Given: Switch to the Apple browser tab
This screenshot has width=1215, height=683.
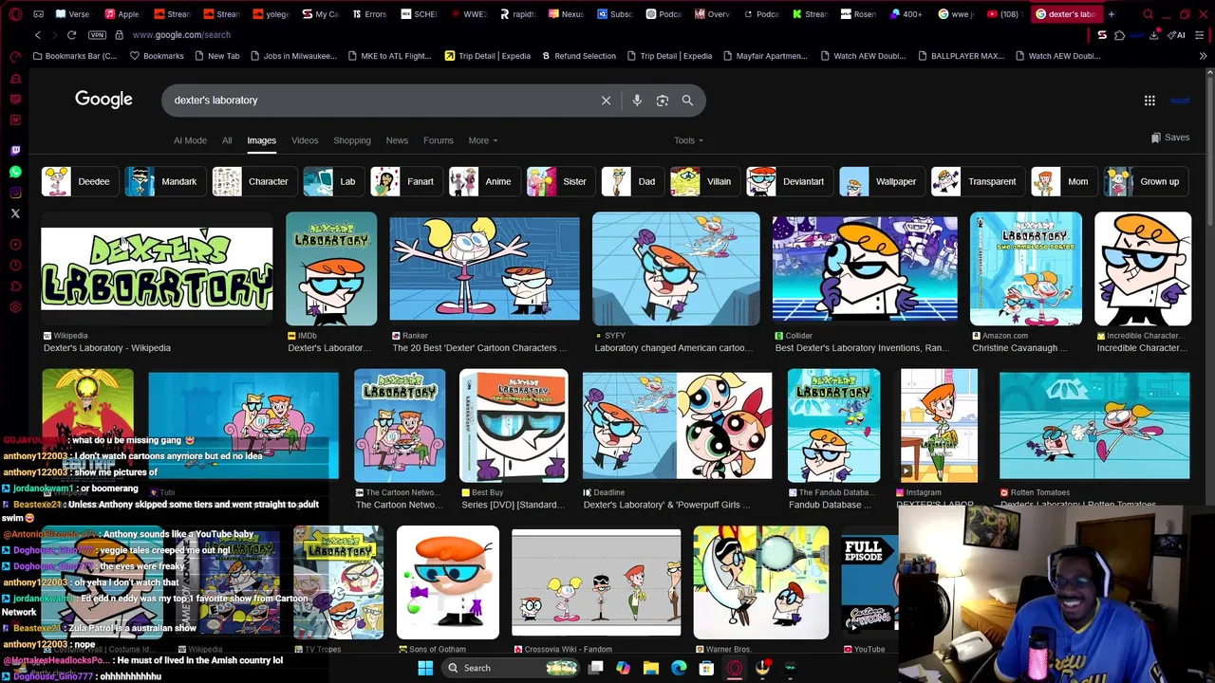Looking at the screenshot, I should coord(121,14).
